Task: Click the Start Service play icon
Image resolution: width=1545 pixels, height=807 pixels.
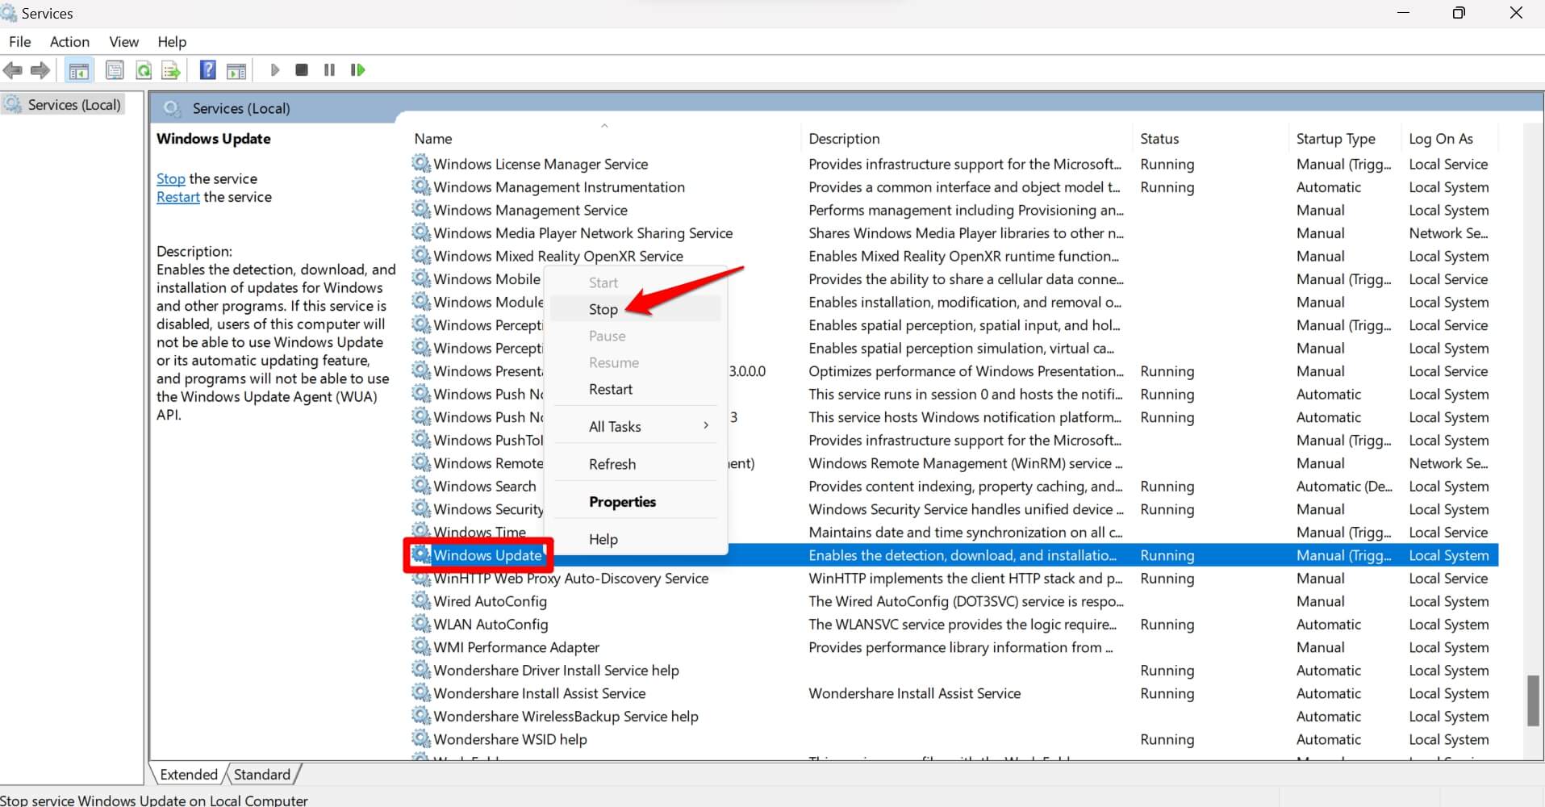Action: coord(274,70)
